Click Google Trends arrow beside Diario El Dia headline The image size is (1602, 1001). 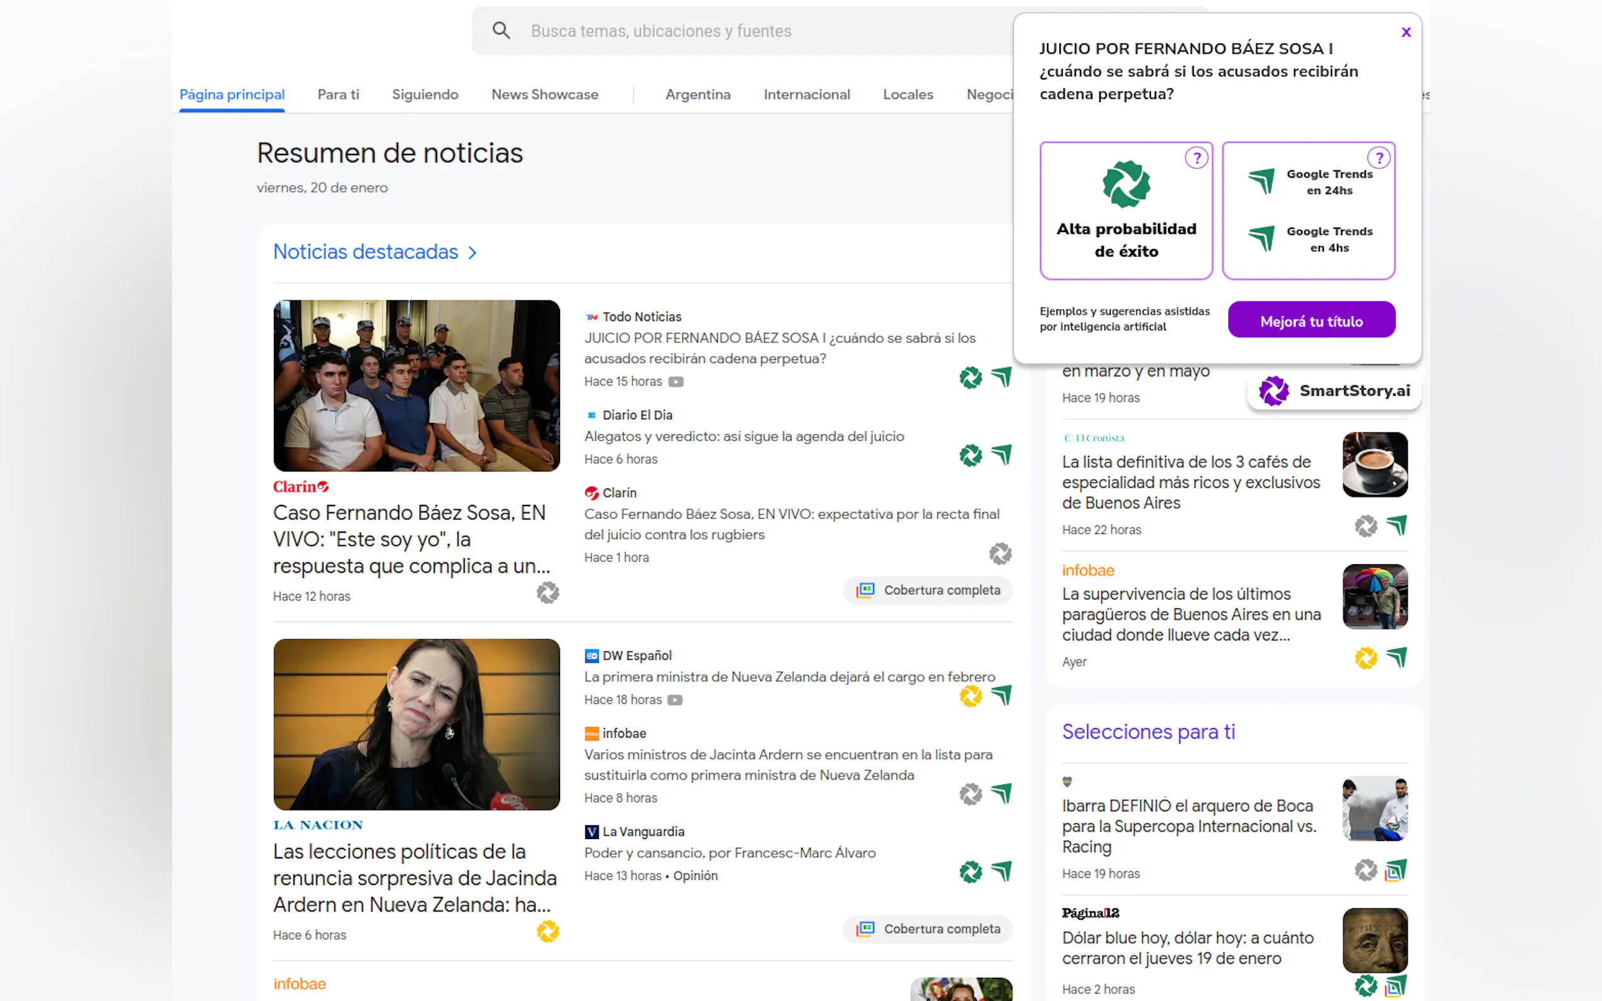tap(1002, 455)
